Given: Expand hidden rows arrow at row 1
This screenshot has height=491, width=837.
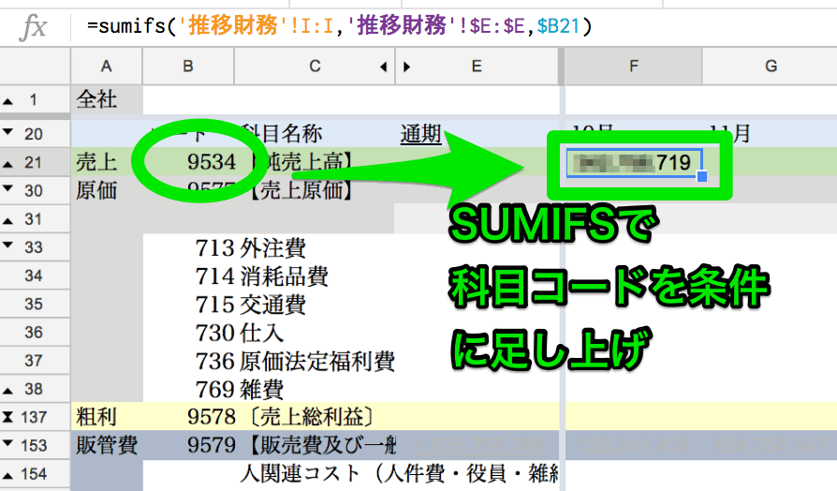Looking at the screenshot, I should [x=8, y=101].
